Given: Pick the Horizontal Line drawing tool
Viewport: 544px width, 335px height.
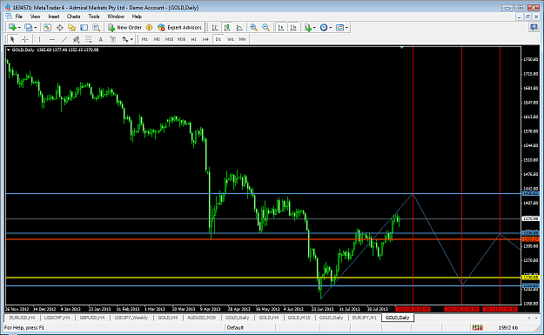Looking at the screenshot, I should (52, 39).
